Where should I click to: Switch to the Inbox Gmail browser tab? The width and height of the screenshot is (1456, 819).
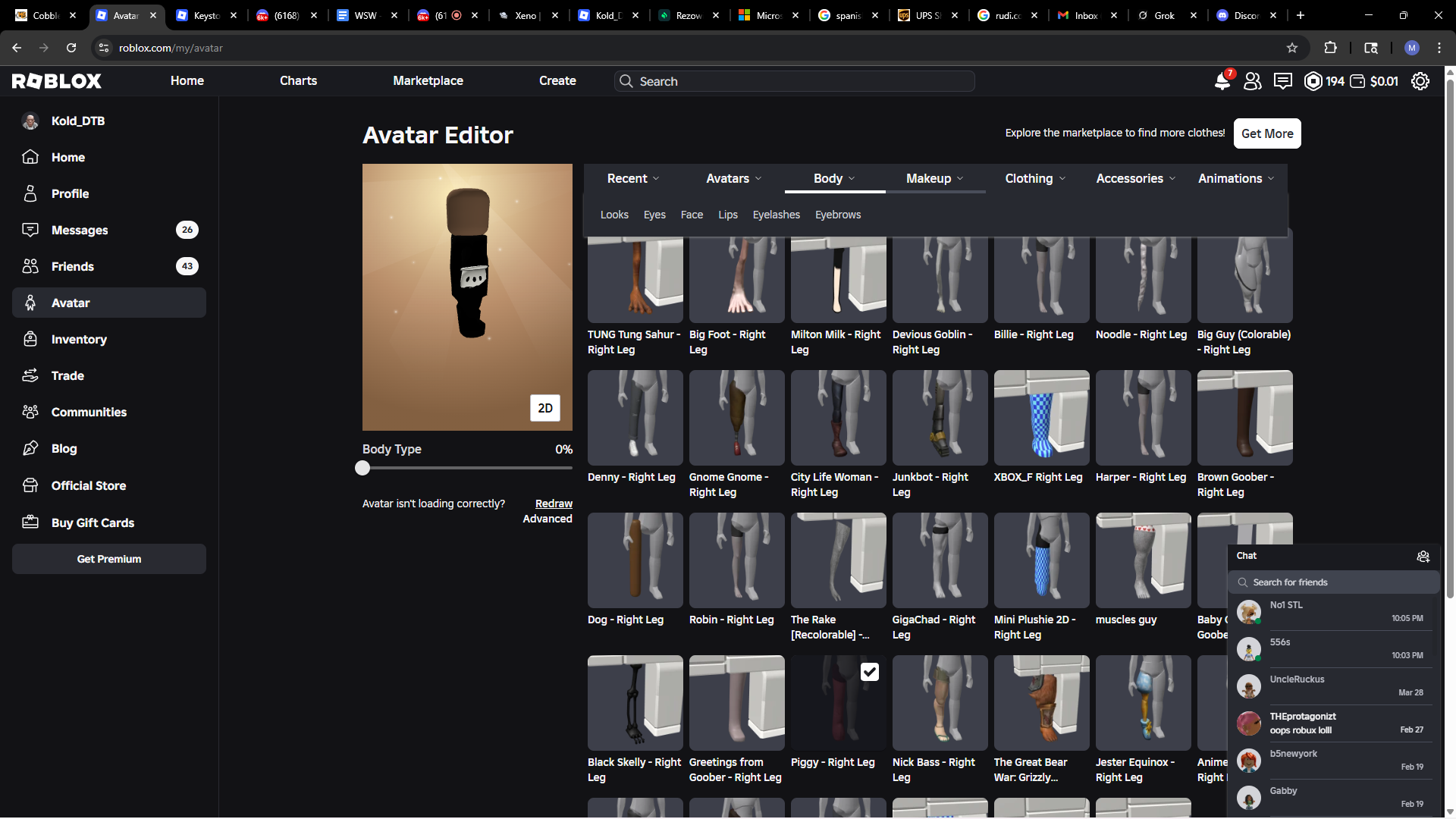point(1085,15)
